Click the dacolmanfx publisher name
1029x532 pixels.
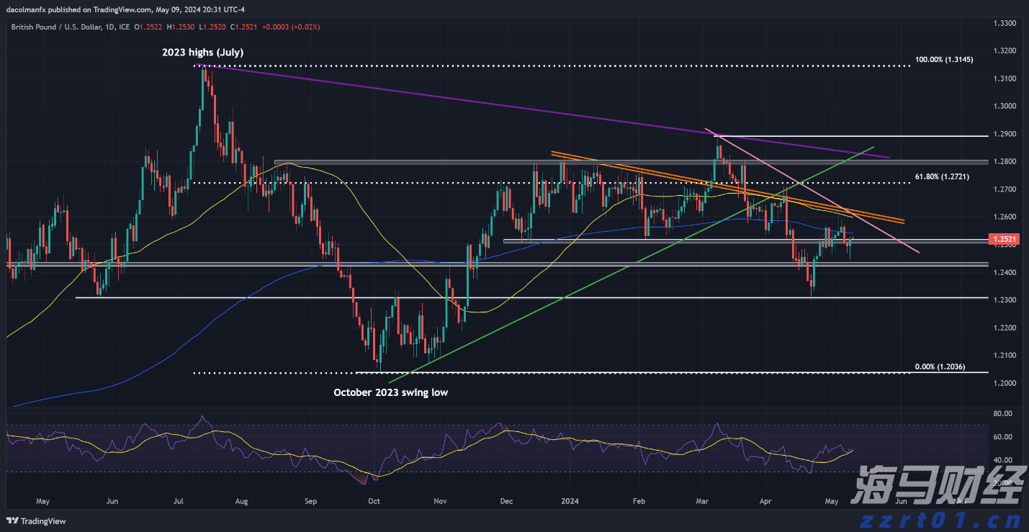pyautogui.click(x=27, y=9)
